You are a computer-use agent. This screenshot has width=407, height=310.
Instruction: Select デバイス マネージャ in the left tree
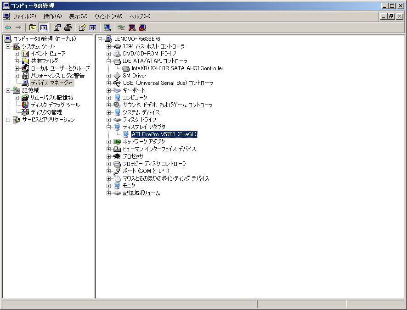tap(51, 83)
